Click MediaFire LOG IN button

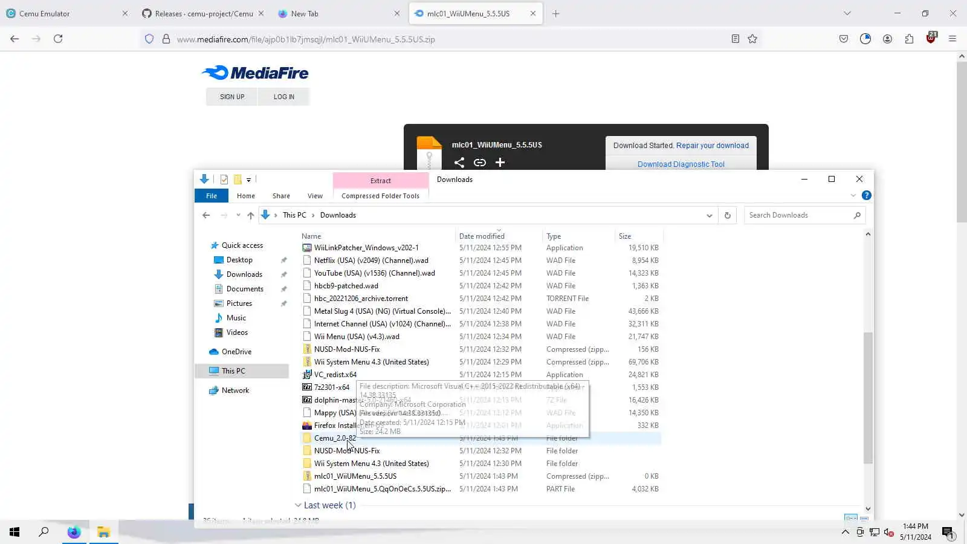[x=284, y=97]
